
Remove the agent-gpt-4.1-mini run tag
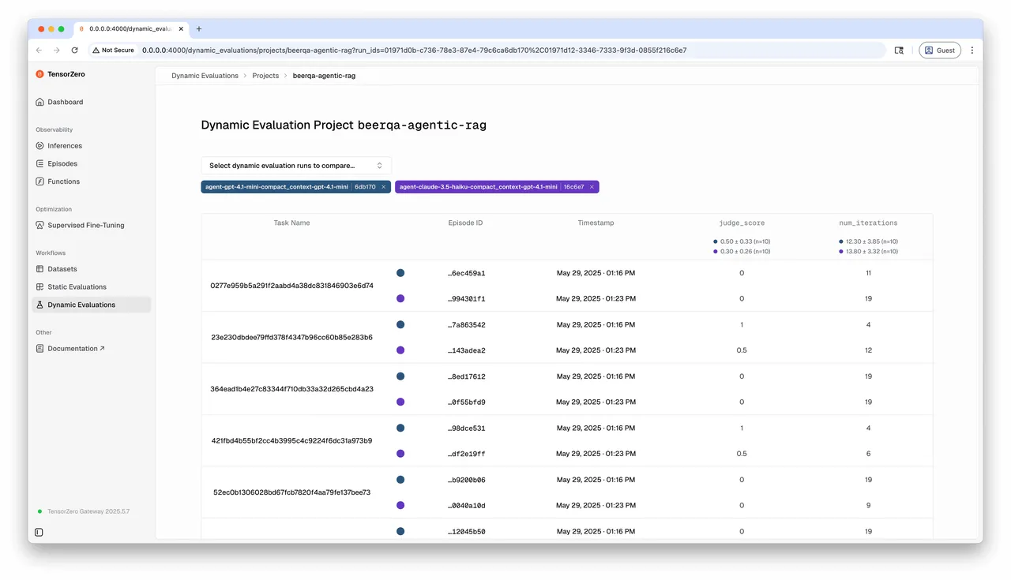[x=383, y=187]
